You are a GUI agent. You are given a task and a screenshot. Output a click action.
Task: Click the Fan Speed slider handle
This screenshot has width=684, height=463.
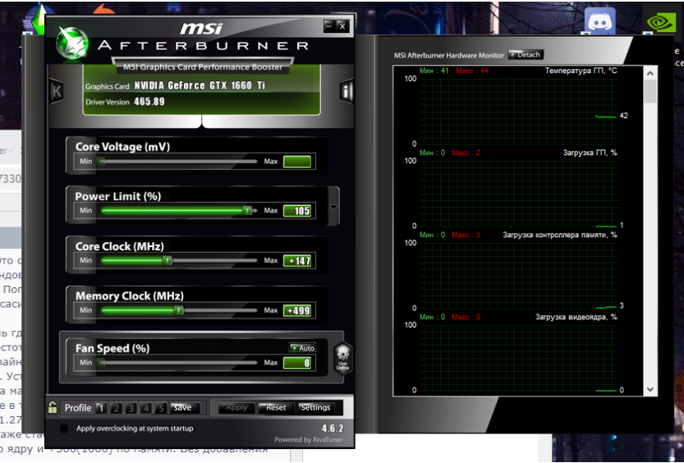[101, 363]
